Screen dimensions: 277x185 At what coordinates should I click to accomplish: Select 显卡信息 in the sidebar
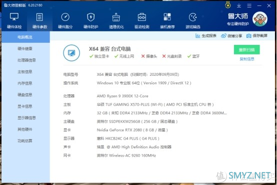tap(25, 106)
